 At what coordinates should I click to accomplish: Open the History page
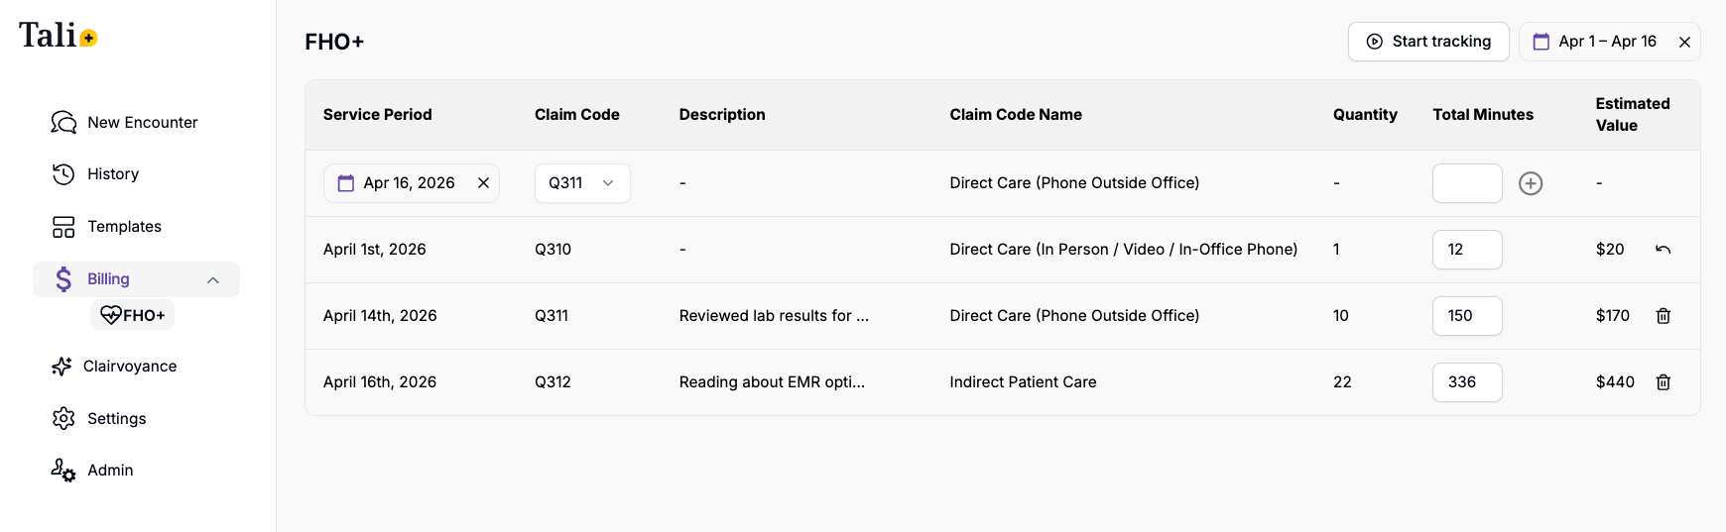tap(112, 174)
